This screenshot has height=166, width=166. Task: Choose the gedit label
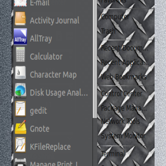[x=39, y=111]
